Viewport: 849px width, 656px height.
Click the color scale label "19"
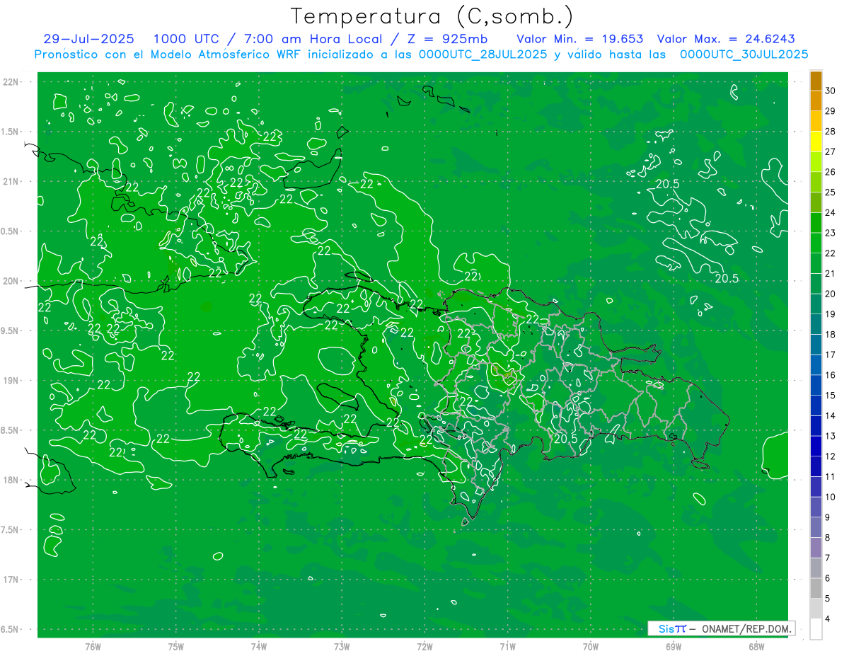pos(831,314)
